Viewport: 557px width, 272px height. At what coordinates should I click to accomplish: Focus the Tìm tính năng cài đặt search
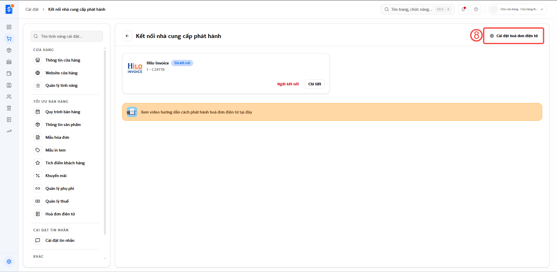[x=67, y=36]
